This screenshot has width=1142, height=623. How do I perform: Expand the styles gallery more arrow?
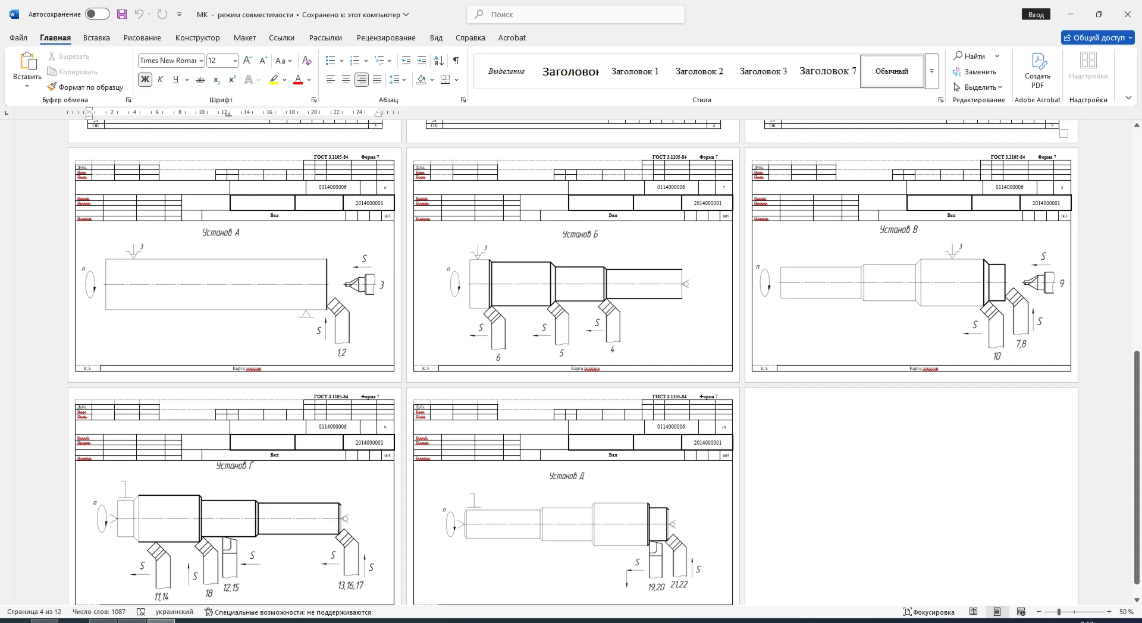coord(932,71)
